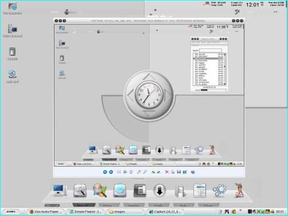Open viewer help with the round help icon
The width and height of the screenshot is (288, 216).
[193, 172]
